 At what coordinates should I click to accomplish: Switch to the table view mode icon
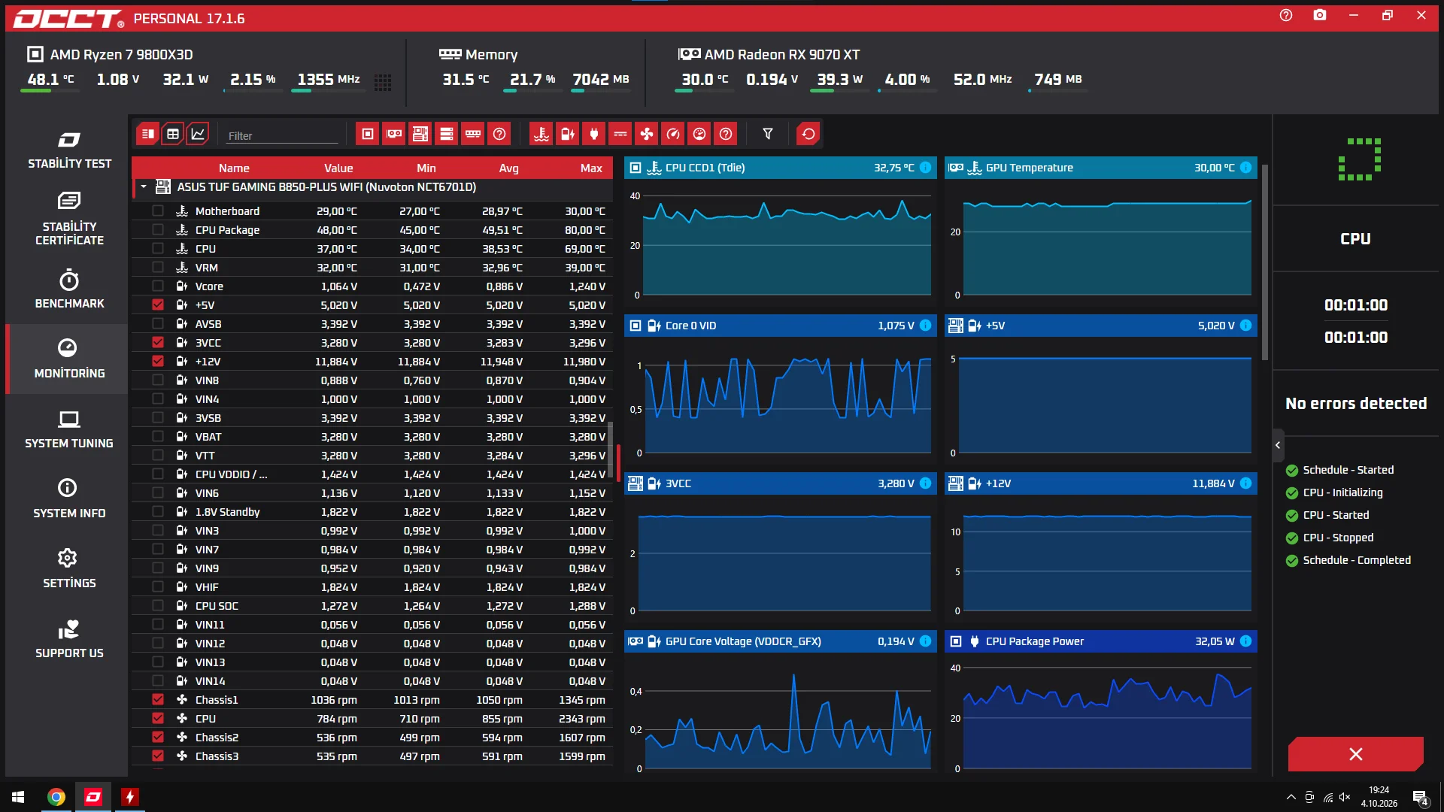(x=173, y=134)
